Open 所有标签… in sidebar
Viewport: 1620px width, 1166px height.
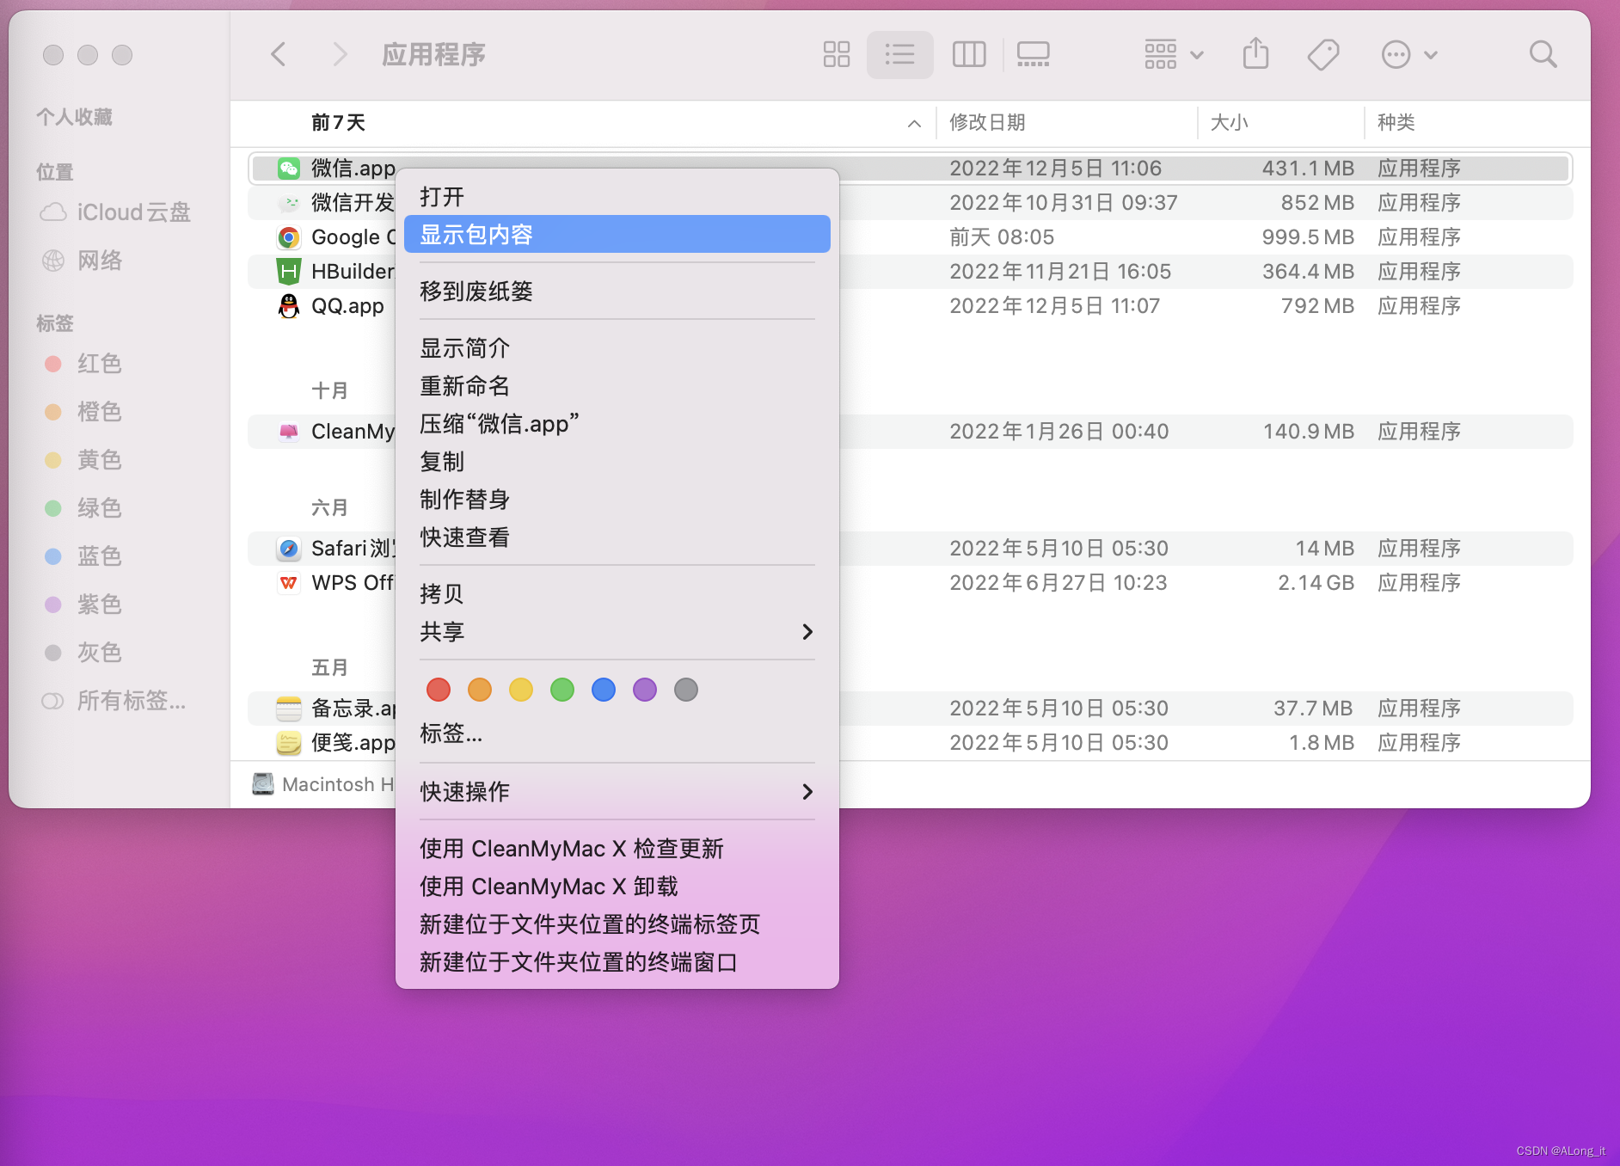114,701
